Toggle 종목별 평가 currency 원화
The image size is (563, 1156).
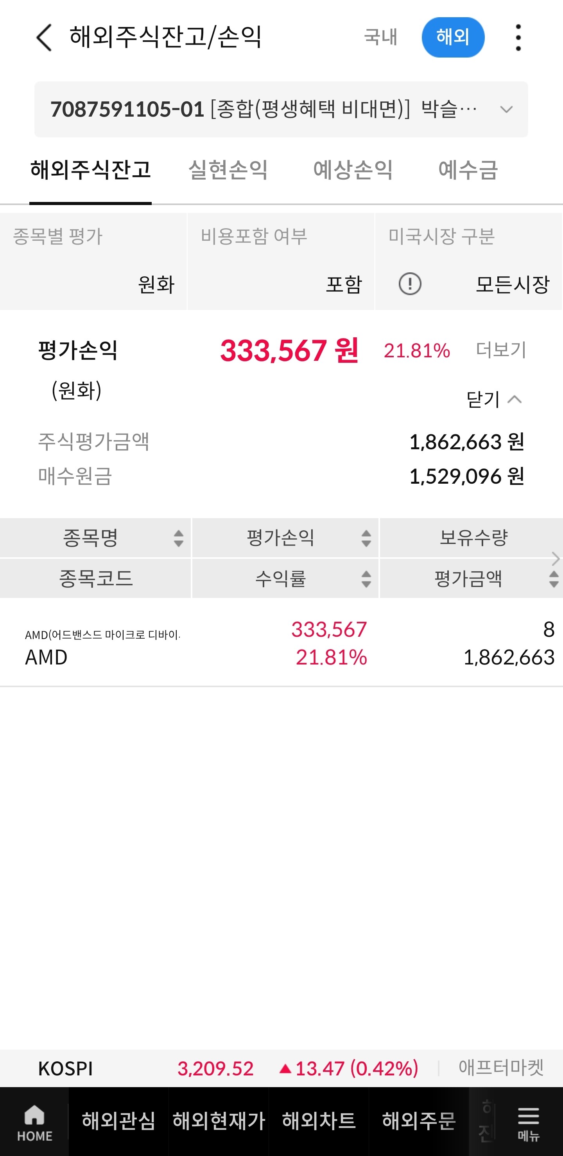pos(156,284)
